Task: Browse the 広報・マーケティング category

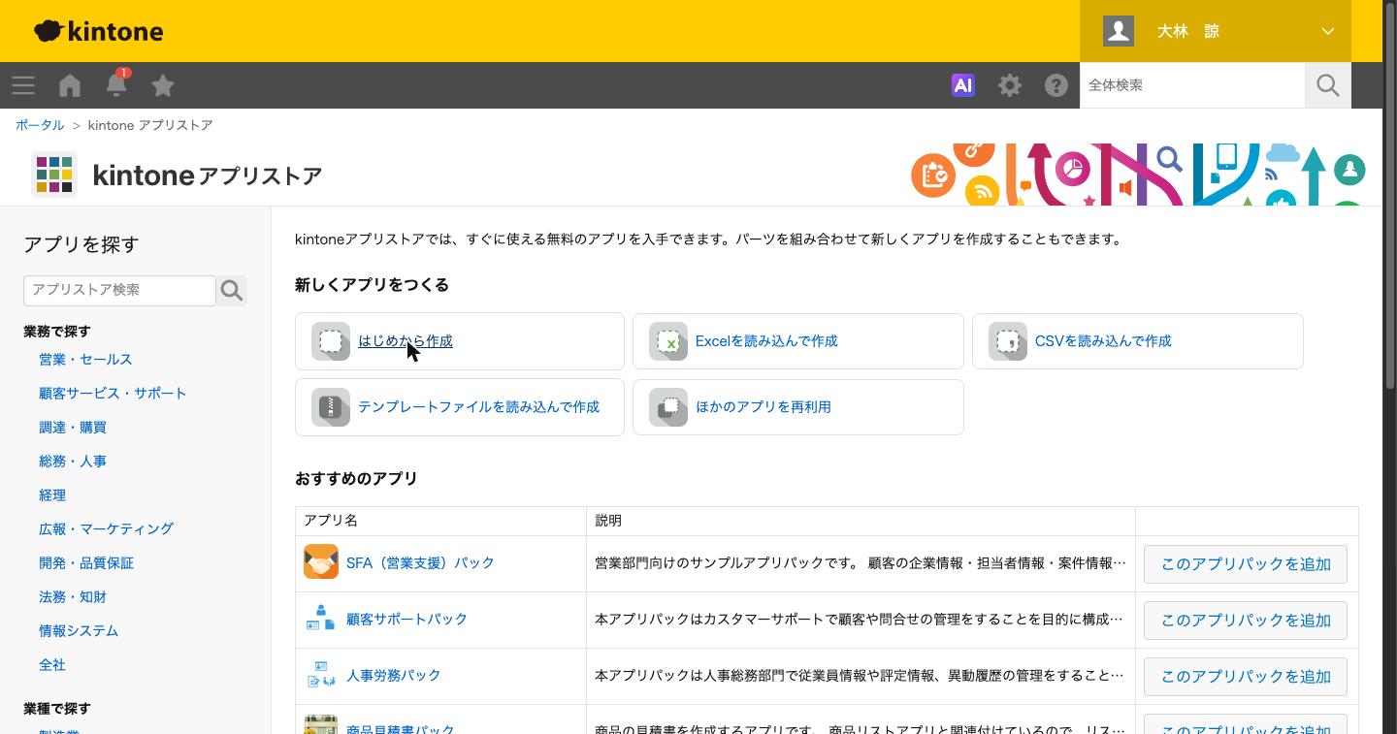Action: coord(106,528)
